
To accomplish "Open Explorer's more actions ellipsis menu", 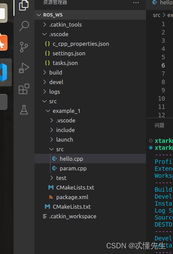I will (136, 3).
